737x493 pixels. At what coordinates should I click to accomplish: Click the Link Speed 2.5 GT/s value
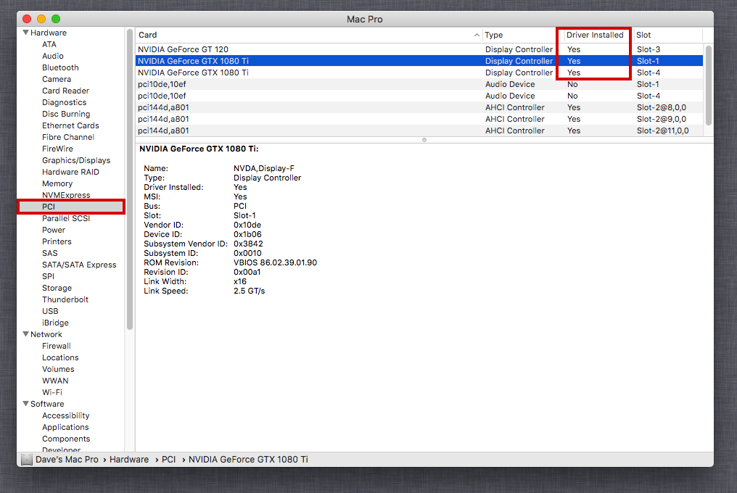click(x=249, y=291)
